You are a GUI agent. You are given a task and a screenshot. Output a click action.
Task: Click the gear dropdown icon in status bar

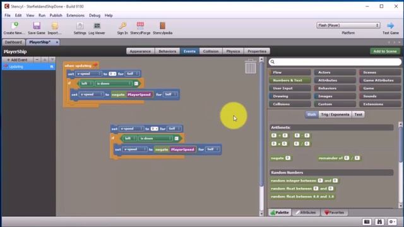point(392,222)
